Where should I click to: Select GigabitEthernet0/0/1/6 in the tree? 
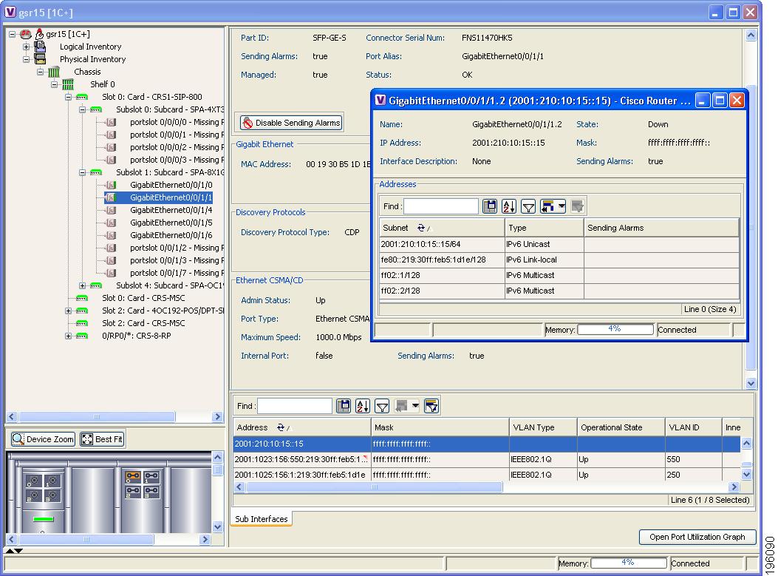coord(171,235)
